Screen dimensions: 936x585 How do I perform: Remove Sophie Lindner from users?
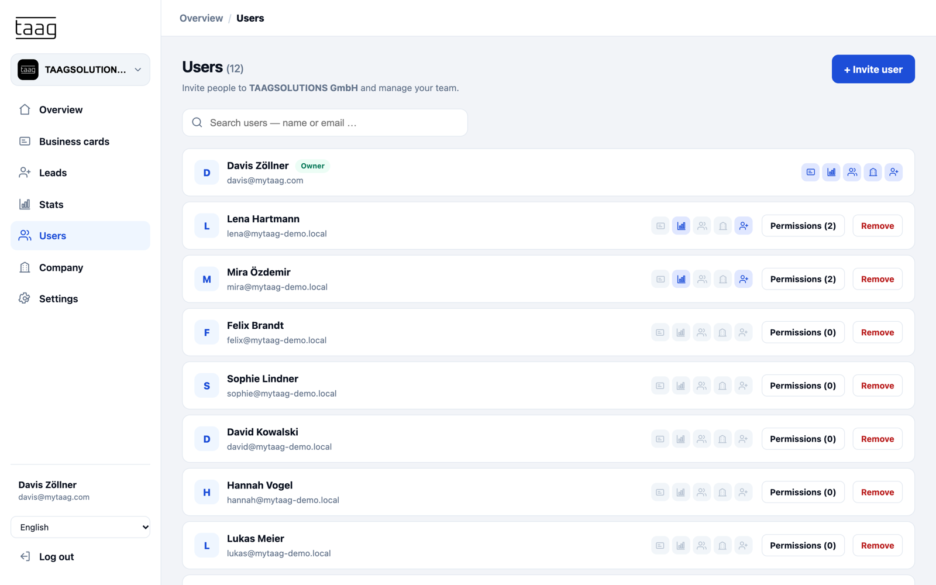[877, 386]
